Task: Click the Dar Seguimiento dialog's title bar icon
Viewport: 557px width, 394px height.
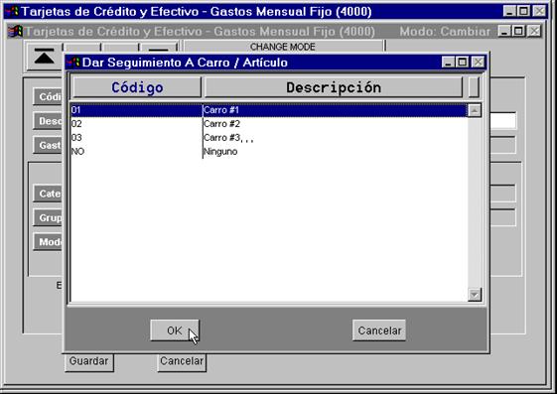Action: point(73,63)
